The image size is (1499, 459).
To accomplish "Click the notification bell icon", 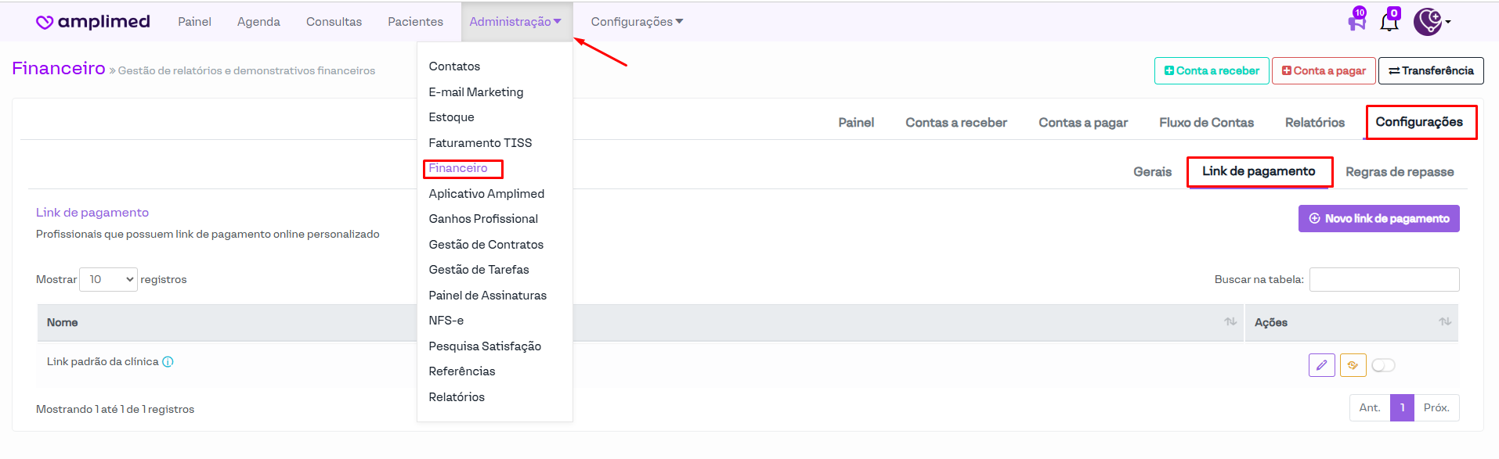I will click(1389, 21).
